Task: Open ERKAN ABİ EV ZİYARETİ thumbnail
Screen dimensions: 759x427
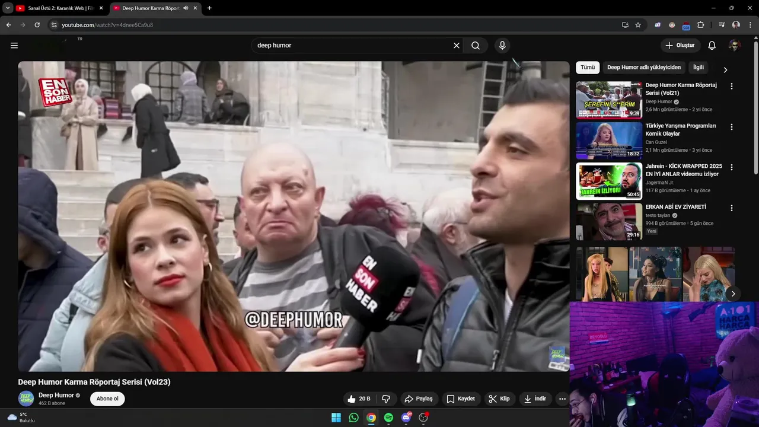Action: tap(609, 221)
